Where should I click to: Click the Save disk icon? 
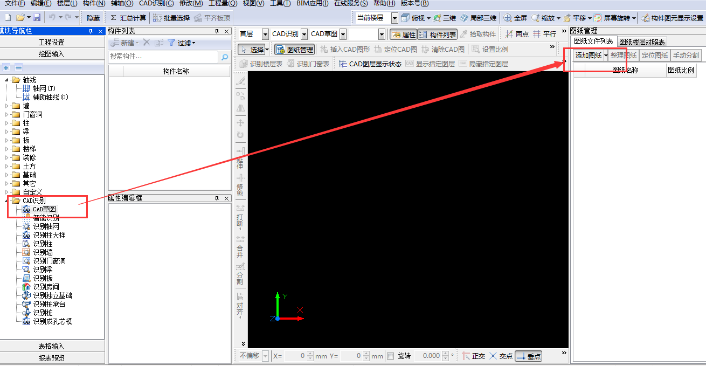(37, 18)
